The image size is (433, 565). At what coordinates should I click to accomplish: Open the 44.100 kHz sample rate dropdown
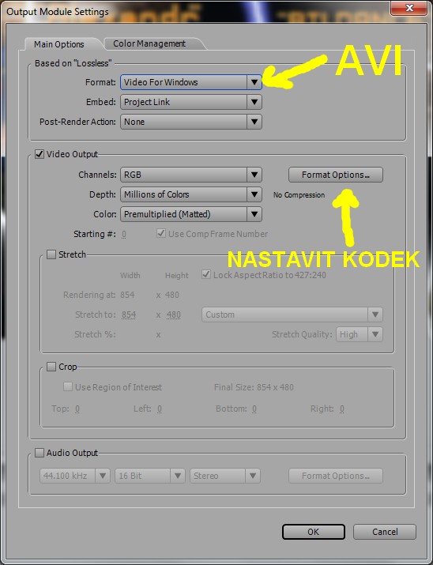(x=74, y=476)
